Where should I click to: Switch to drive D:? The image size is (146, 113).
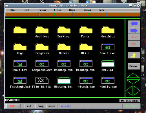pyautogui.click(x=90, y=14)
